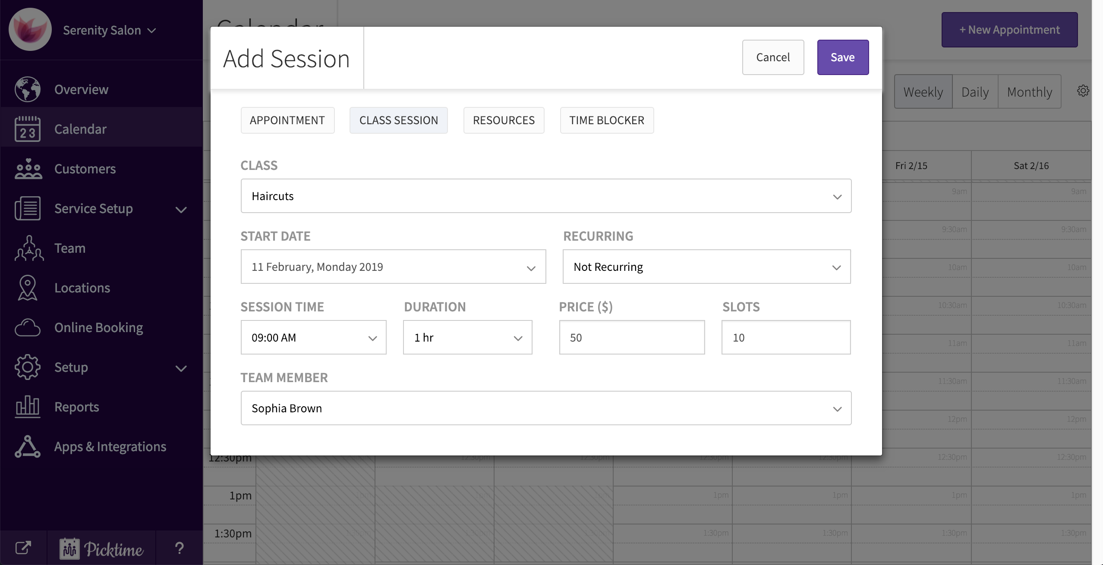Viewport: 1103px width, 565px height.
Task: Open the Team Member dropdown
Action: [545, 408]
